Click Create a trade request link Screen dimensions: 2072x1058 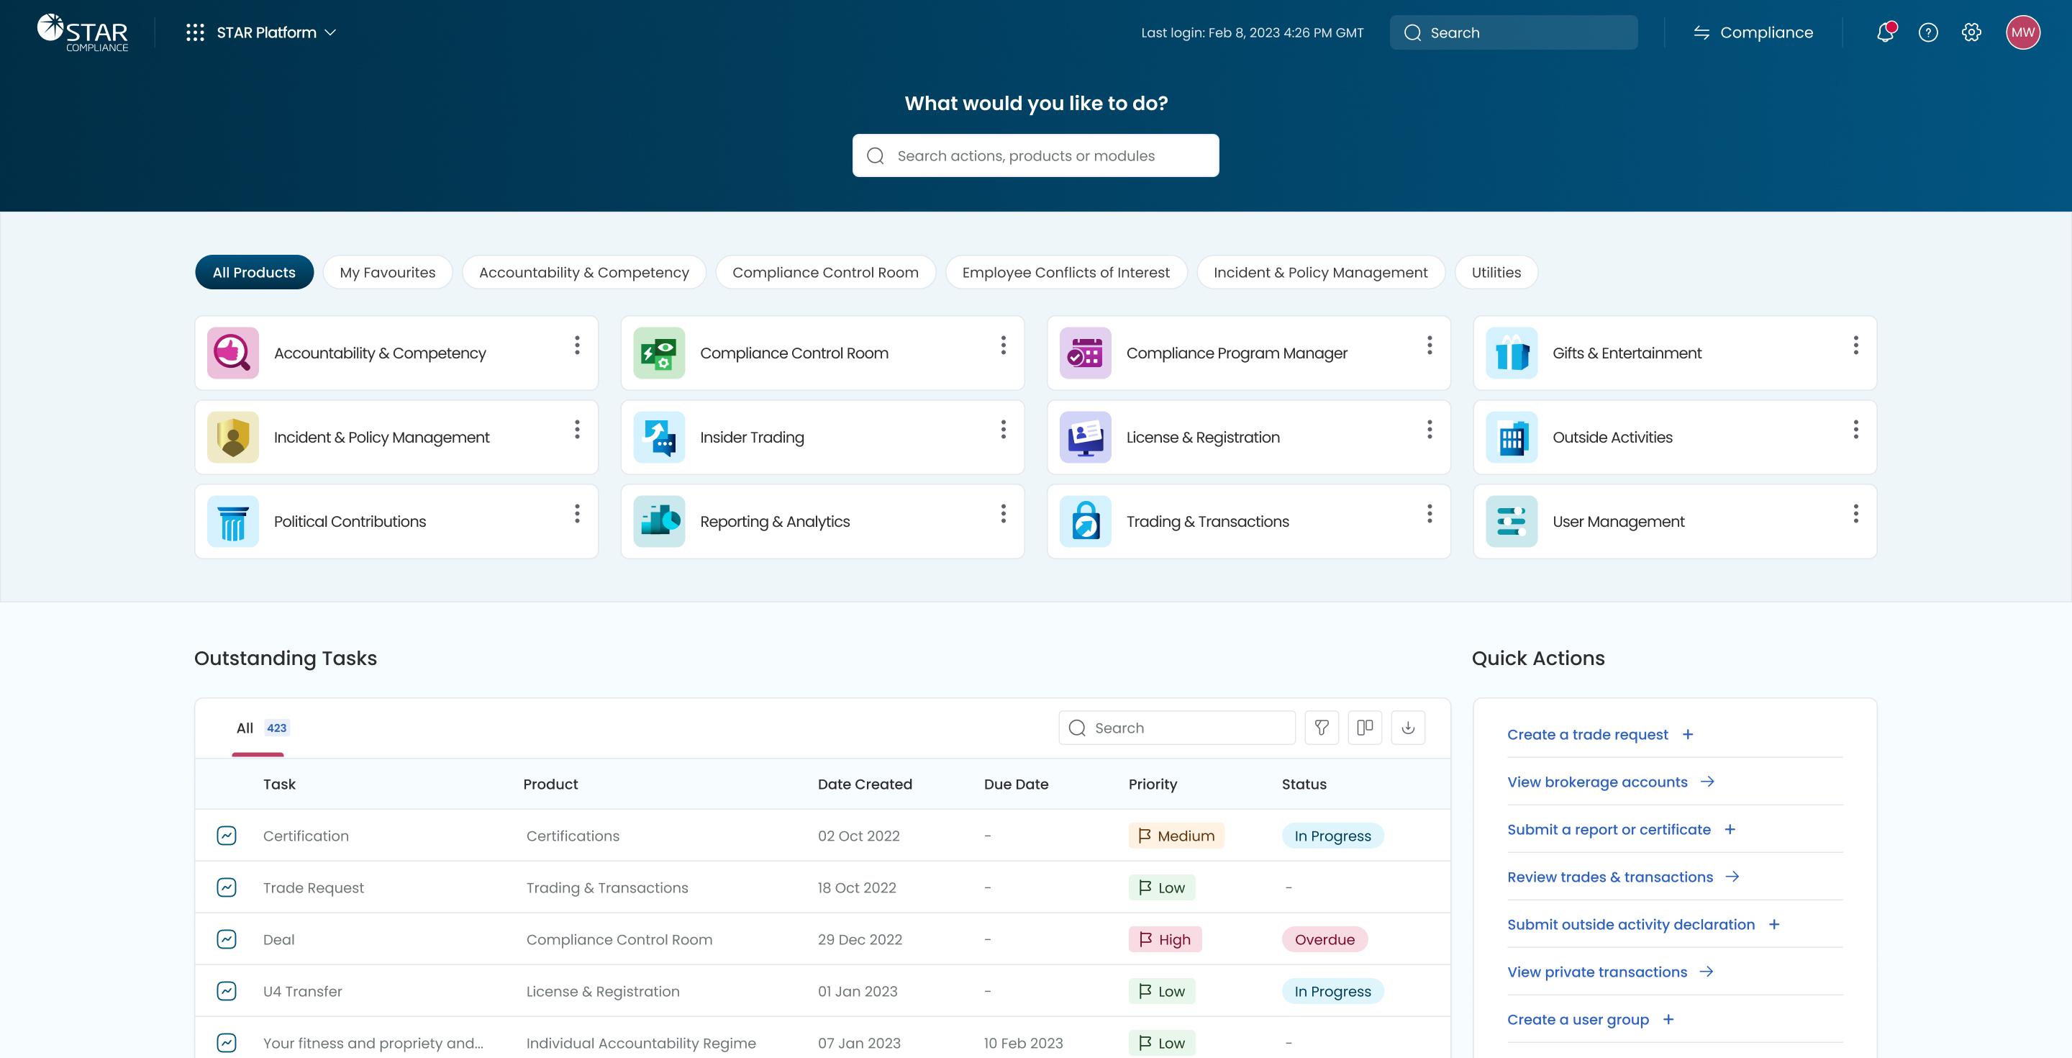[1587, 735]
